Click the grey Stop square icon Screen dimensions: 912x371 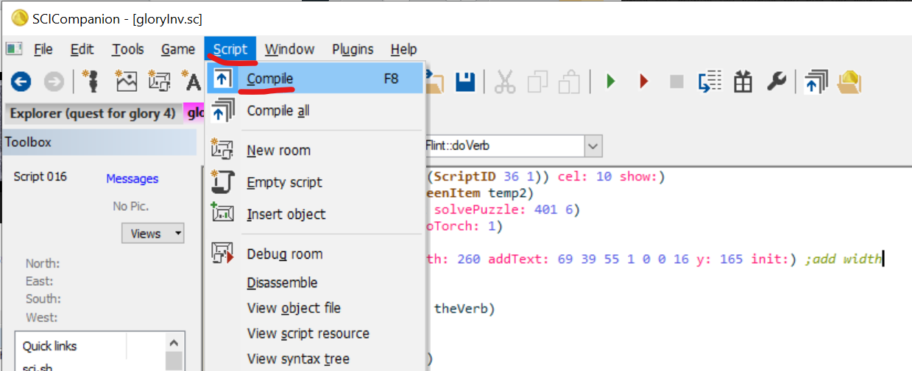point(676,82)
